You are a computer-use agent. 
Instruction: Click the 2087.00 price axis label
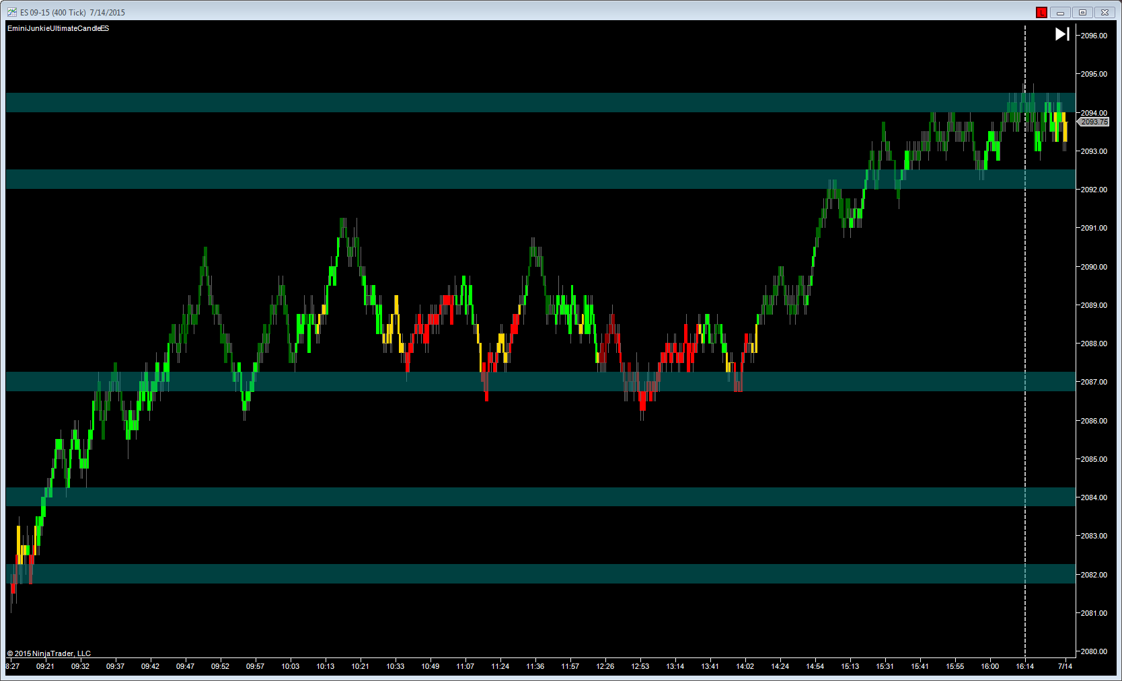click(x=1094, y=382)
